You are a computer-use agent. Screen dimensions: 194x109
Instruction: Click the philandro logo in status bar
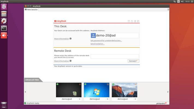pyautogui.click(x=162, y=103)
